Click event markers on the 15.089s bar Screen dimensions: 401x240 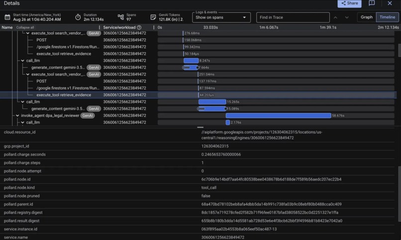tap(201, 109)
